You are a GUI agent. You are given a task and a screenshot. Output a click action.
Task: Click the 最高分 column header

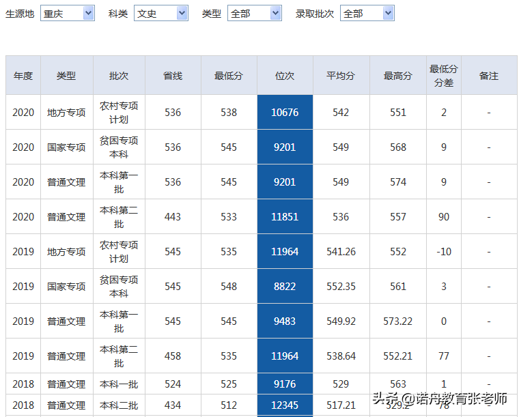pyautogui.click(x=398, y=76)
